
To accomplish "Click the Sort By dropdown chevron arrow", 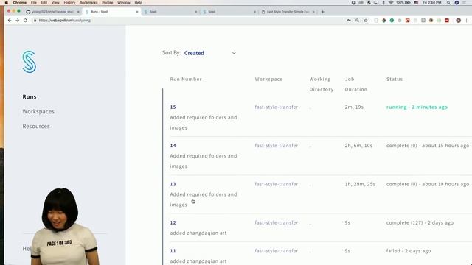I will pos(234,53).
